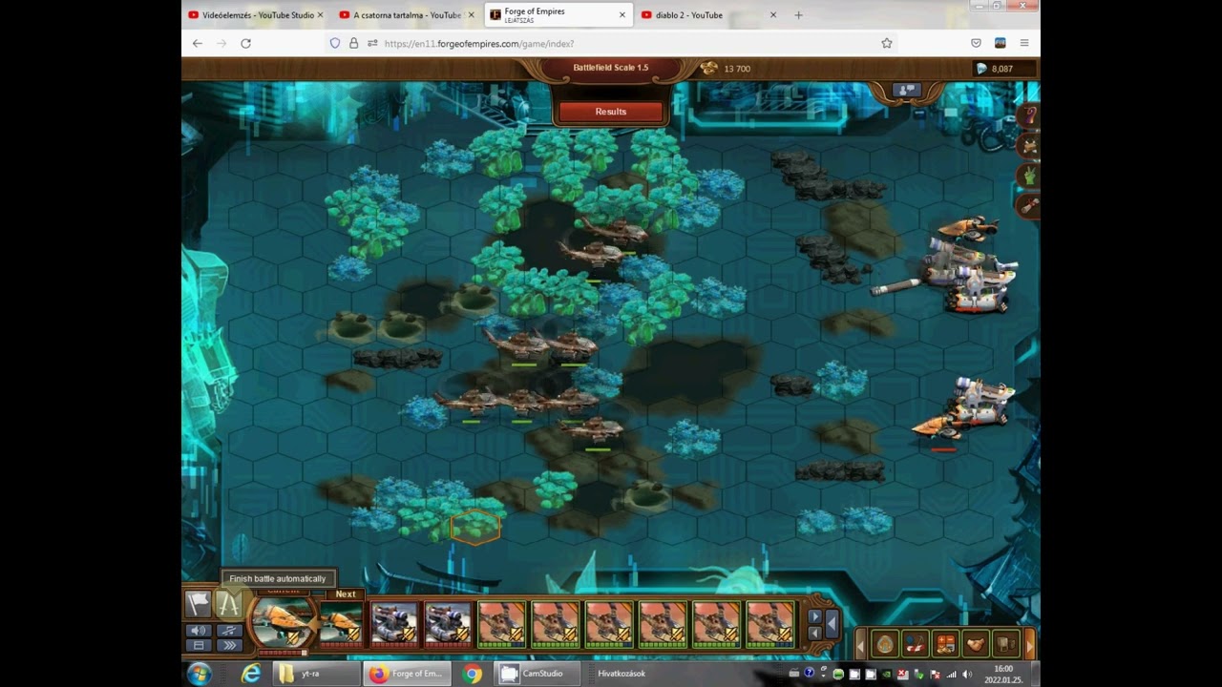The image size is (1222, 687).
Task: Collapse unit queue with large left arrow
Action: (x=832, y=625)
